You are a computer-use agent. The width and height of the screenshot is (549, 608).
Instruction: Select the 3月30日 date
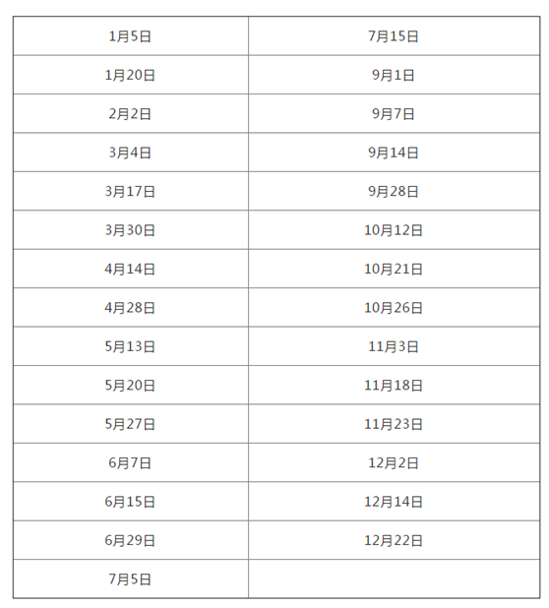point(131,230)
